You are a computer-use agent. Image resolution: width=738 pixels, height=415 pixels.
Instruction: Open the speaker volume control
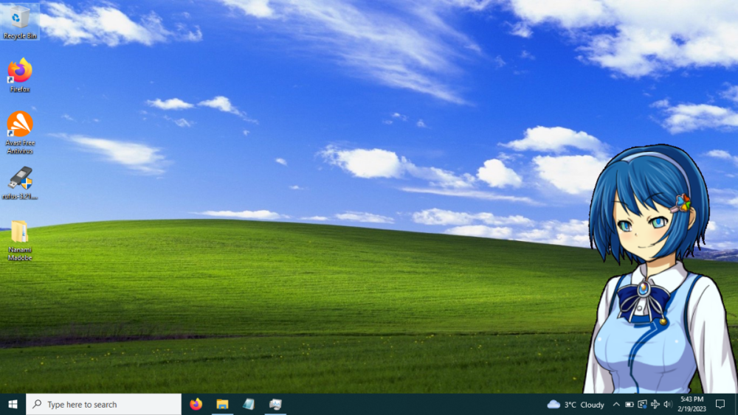click(x=668, y=404)
